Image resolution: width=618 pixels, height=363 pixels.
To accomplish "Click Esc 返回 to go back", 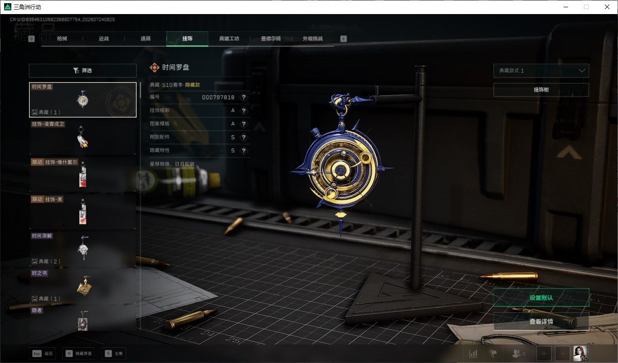I will [x=43, y=353].
